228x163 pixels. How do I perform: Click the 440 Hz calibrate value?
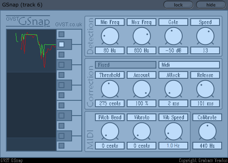[x=207, y=146]
